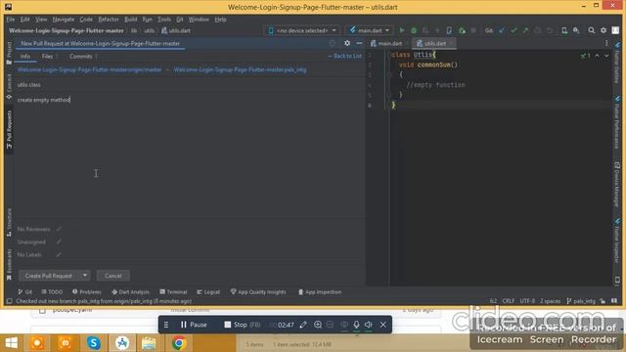Open the Dart Analysis tool window tab

tap(130, 292)
